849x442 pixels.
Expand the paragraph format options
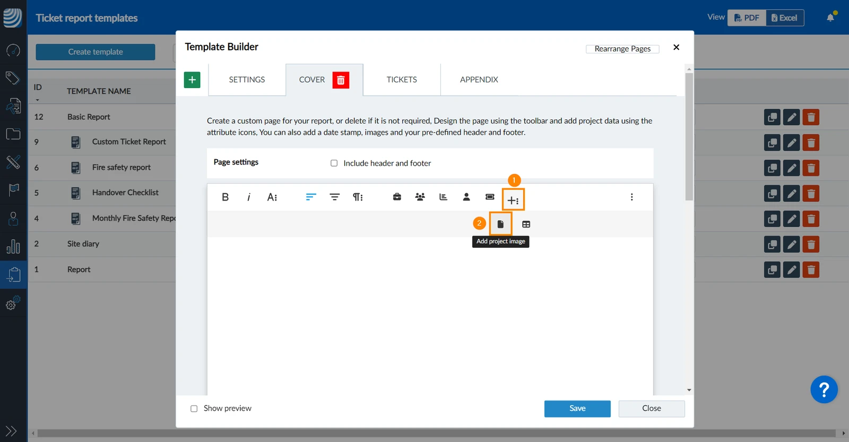coord(358,197)
